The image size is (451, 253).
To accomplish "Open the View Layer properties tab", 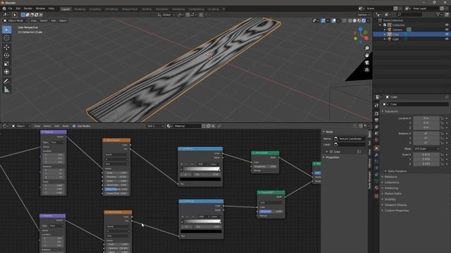I will click(x=376, y=126).
